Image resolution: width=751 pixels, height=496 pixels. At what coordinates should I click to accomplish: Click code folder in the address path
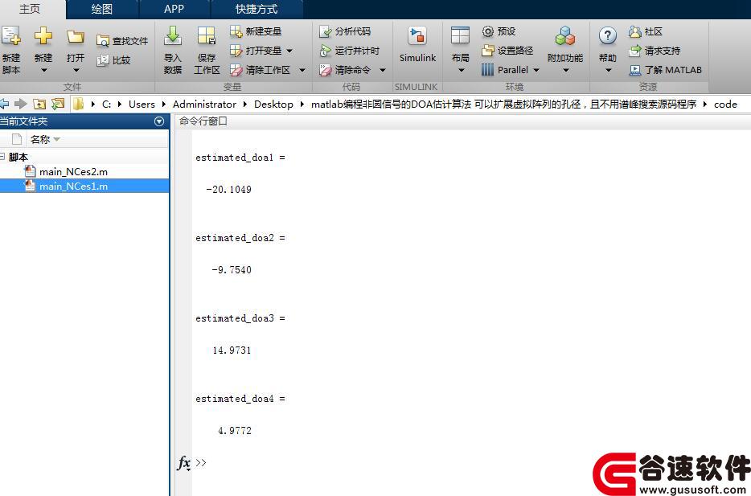725,105
